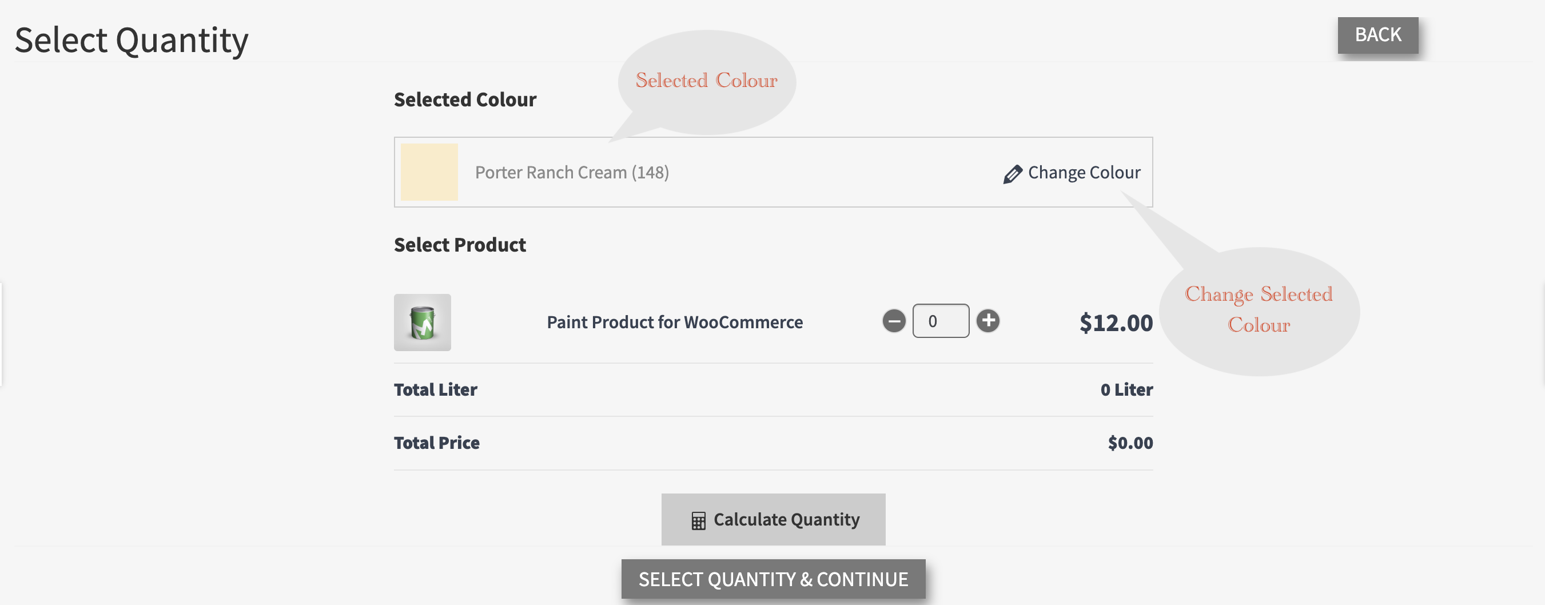Click the Select Quantity page heading
The height and width of the screenshot is (605, 1545).
point(132,40)
